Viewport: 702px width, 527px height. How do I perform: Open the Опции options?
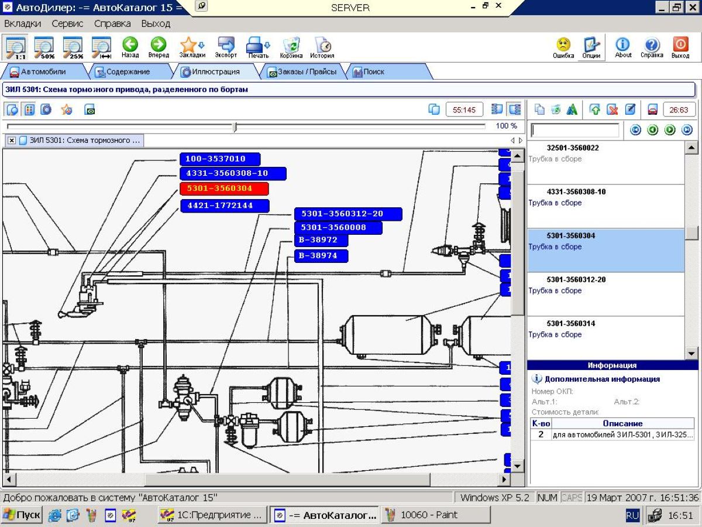(591, 47)
